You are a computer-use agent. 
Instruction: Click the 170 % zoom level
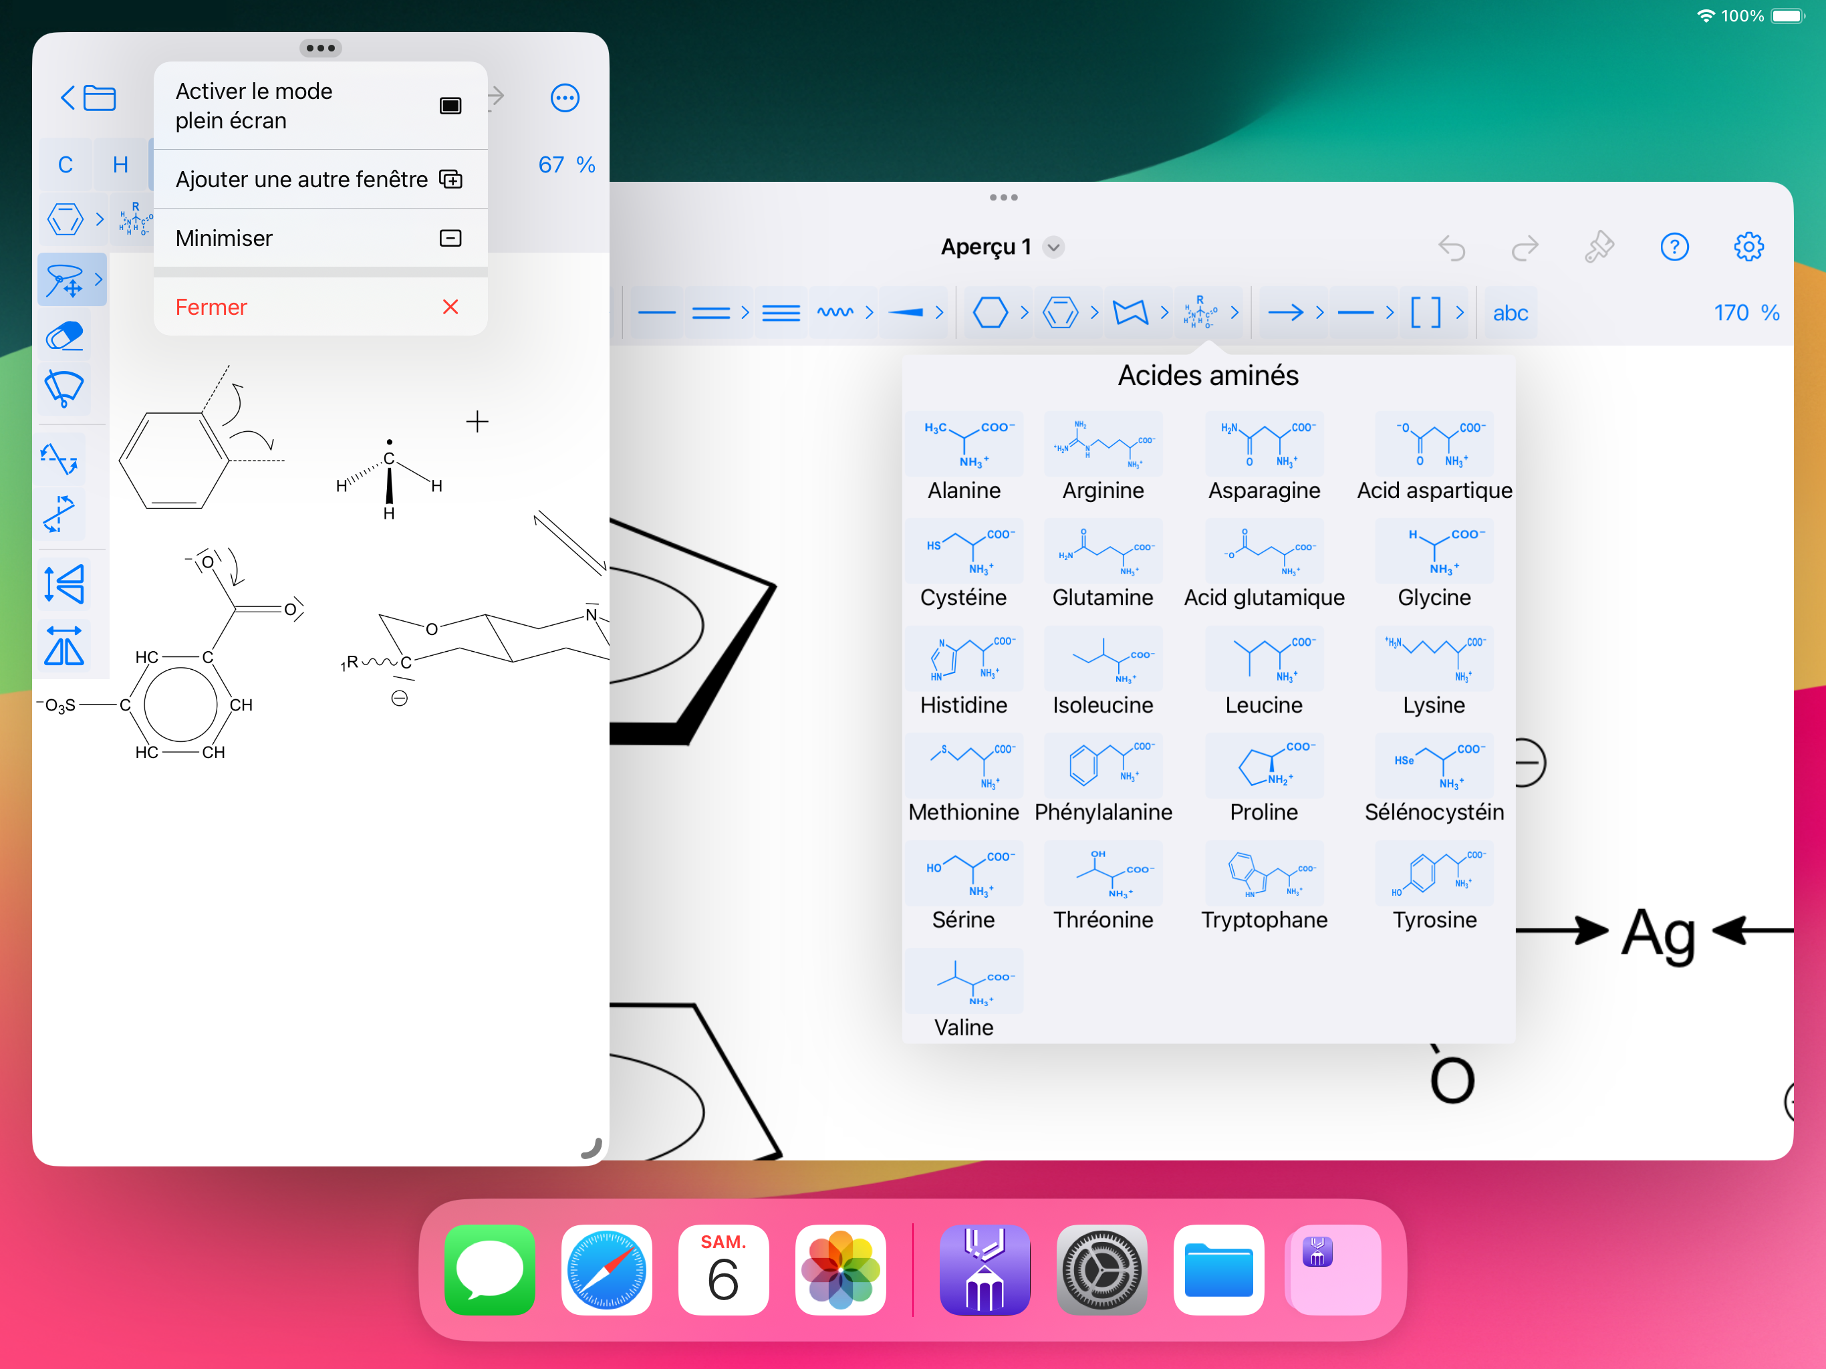click(1746, 313)
